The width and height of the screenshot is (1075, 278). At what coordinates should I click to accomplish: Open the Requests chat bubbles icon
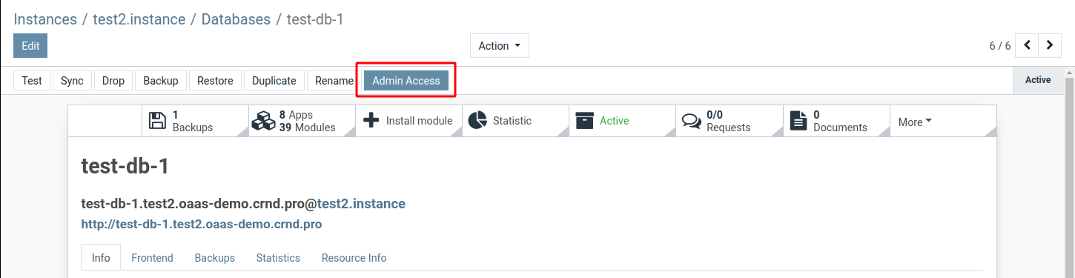point(692,121)
